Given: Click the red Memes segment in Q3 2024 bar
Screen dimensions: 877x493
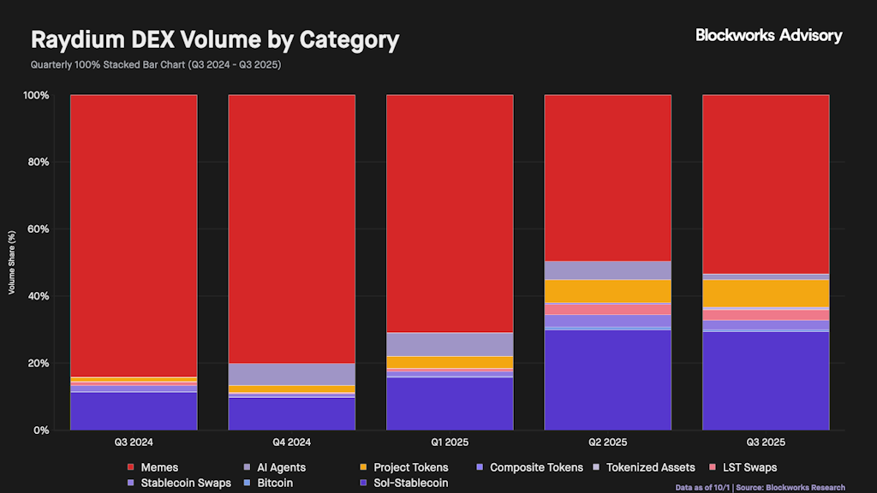Looking at the screenshot, I should (134, 231).
